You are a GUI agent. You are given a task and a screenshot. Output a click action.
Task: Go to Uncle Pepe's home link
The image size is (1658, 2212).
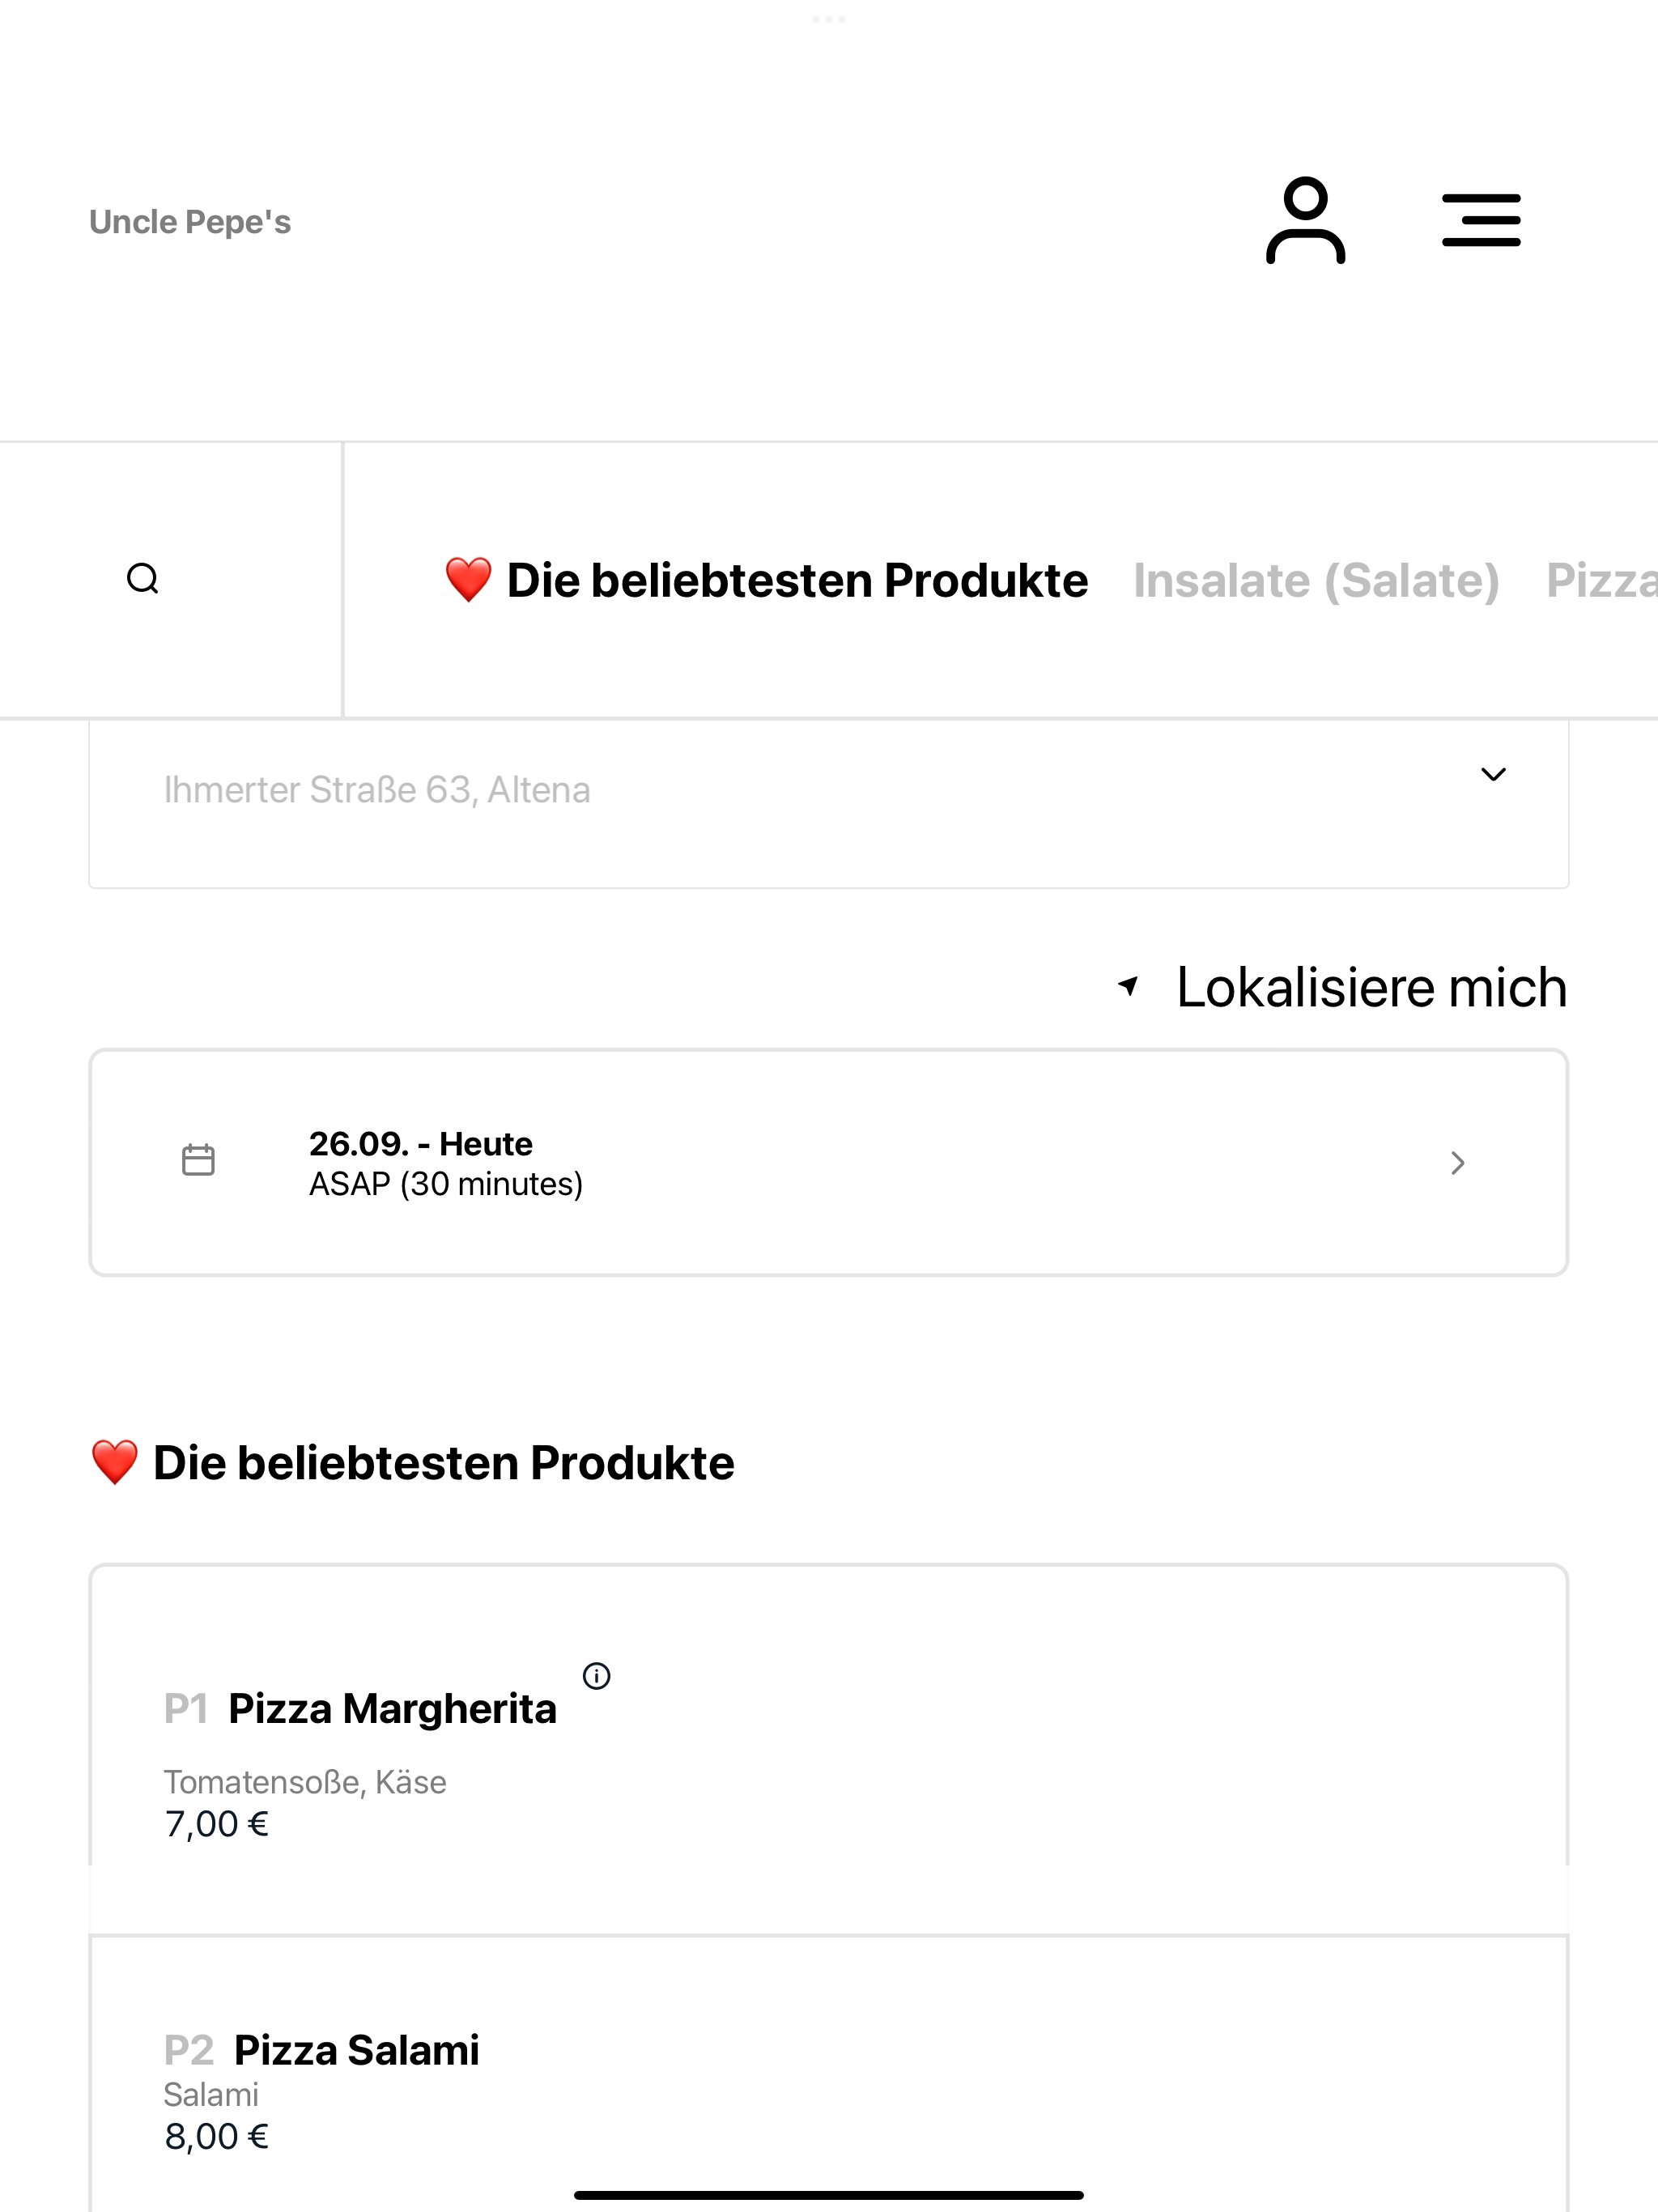pyautogui.click(x=190, y=222)
